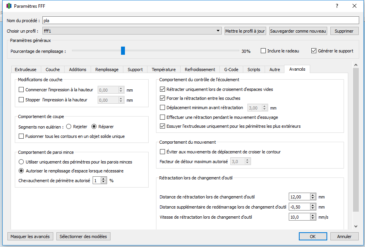This screenshot has width=365, height=247.
Task: Open the Température tab
Action: (x=164, y=70)
